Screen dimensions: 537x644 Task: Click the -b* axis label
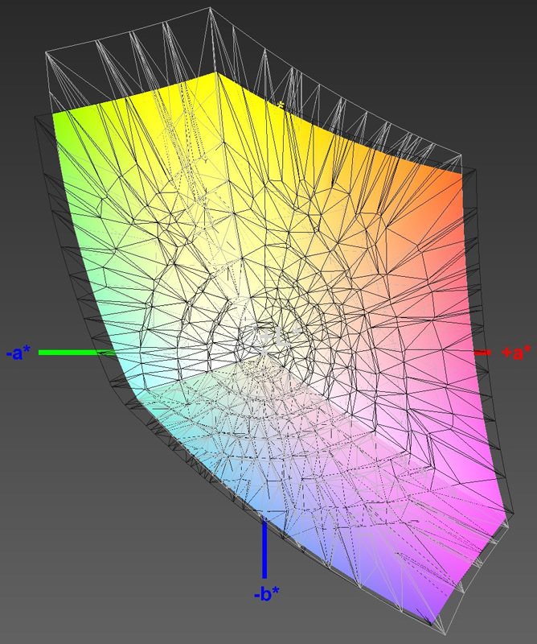267,593
